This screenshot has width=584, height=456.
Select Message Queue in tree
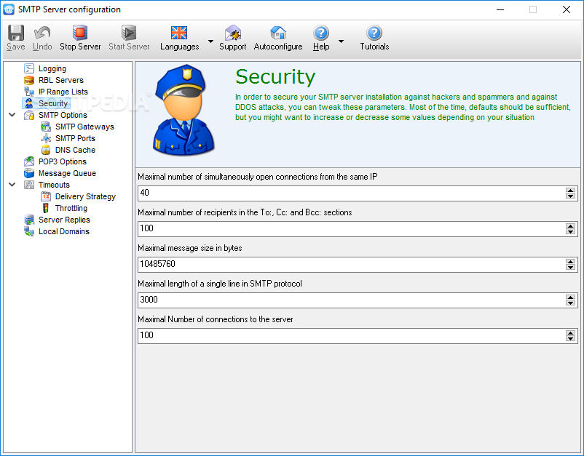(x=68, y=173)
